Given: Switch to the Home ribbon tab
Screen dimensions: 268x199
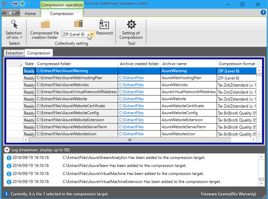Looking at the screenshot, I should (x=30, y=14).
